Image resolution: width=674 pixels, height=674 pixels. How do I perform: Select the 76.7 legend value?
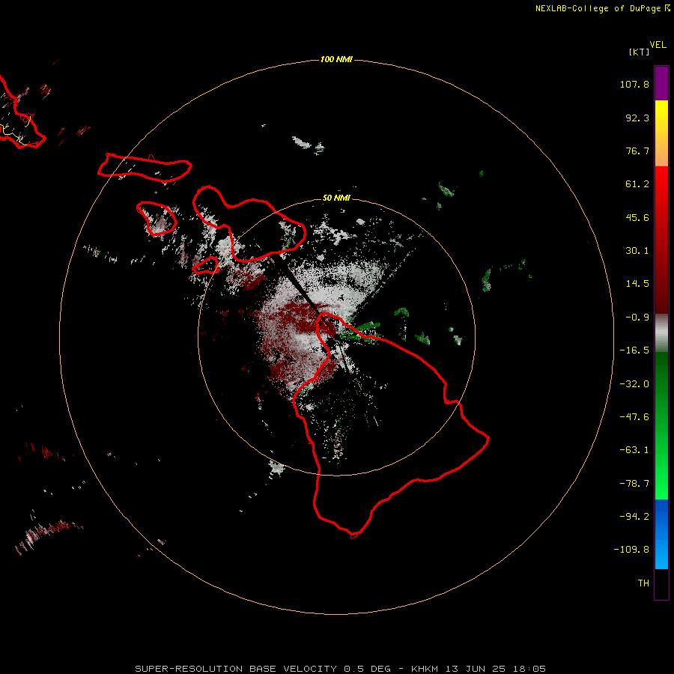pyautogui.click(x=637, y=151)
